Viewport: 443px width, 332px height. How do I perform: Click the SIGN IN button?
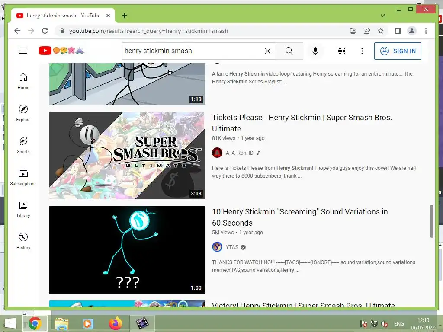[398, 51]
